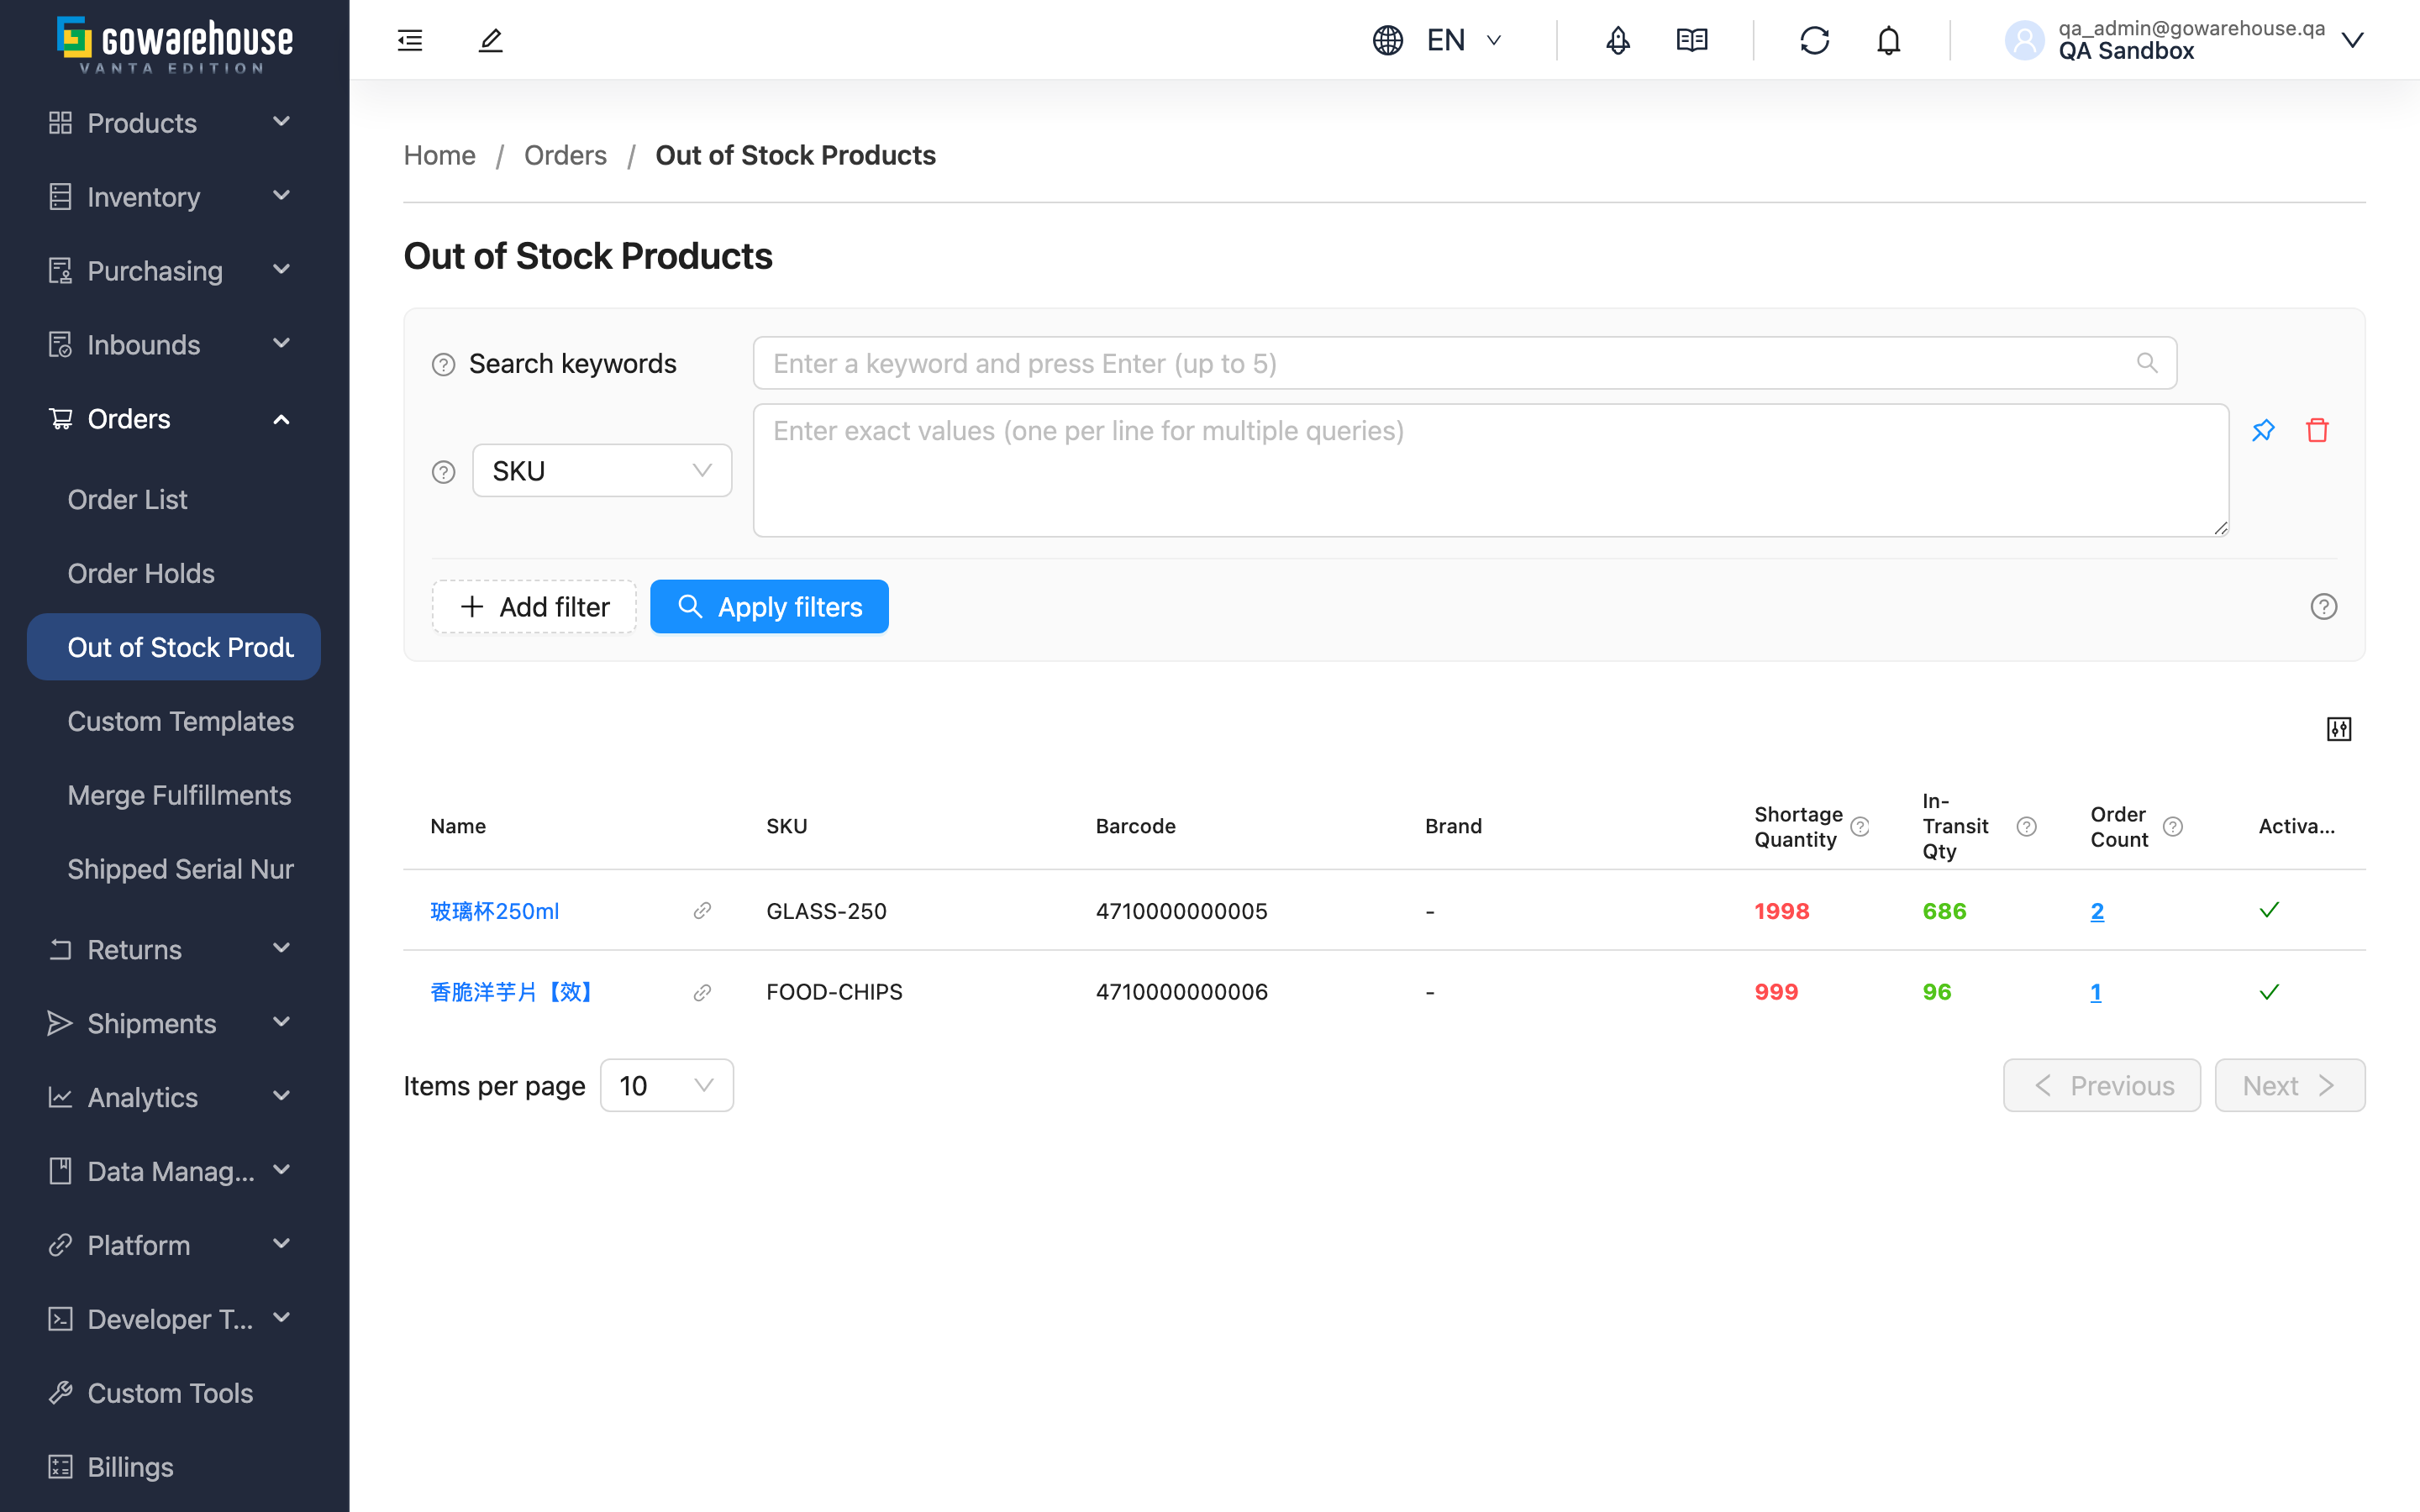This screenshot has height=1512, width=2420.
Task: Open order count link 2
Action: pyautogui.click(x=2097, y=911)
